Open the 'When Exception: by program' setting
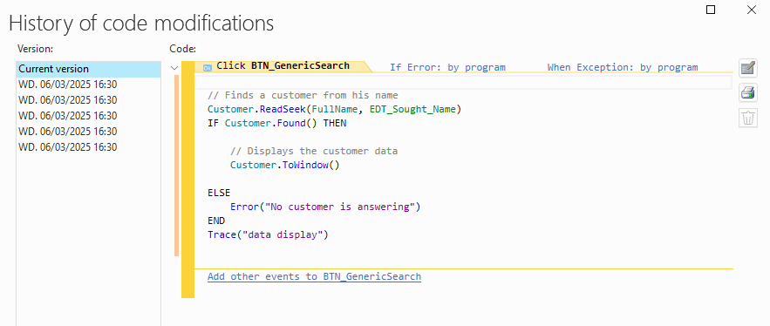The height and width of the screenshot is (326, 770). click(x=622, y=67)
